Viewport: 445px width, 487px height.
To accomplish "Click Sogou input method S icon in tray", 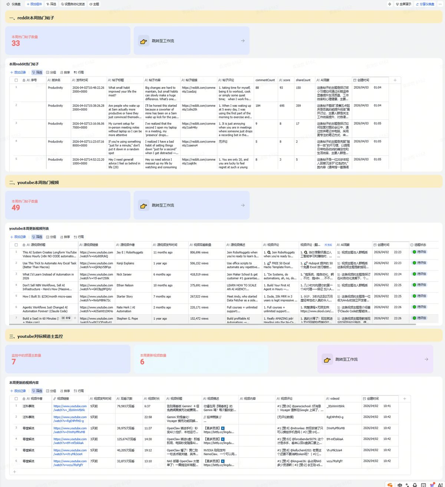I will point(389,485).
